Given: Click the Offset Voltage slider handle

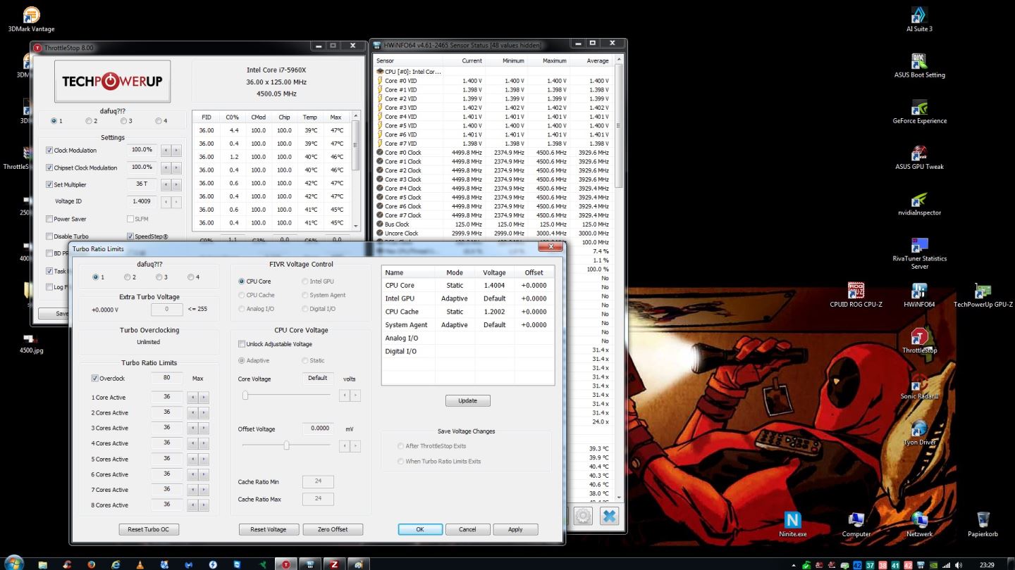Looking at the screenshot, I should (x=286, y=445).
